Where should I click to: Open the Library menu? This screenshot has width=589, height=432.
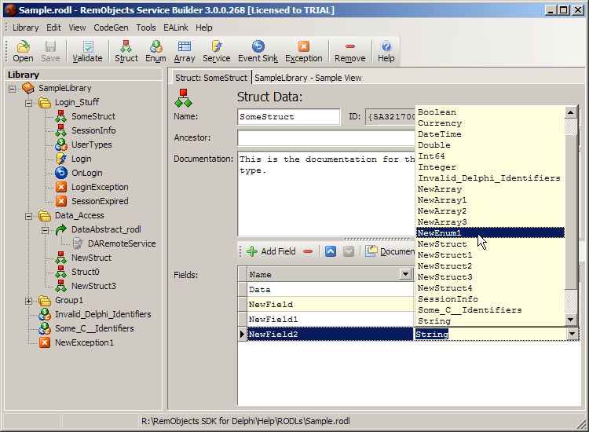click(x=26, y=27)
